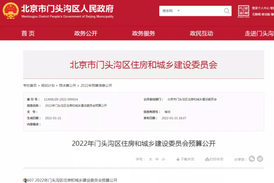Open 政务公开 navigation tab
274x183 pixels.
86,33
